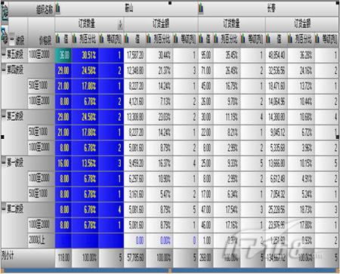Click chart icon beside 鞍山 column header
Image resolution: width=340 pixels, height=274 pixels.
click(x=57, y=8)
